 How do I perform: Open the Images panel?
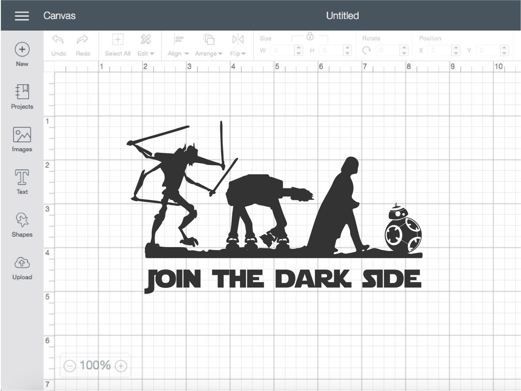21,139
